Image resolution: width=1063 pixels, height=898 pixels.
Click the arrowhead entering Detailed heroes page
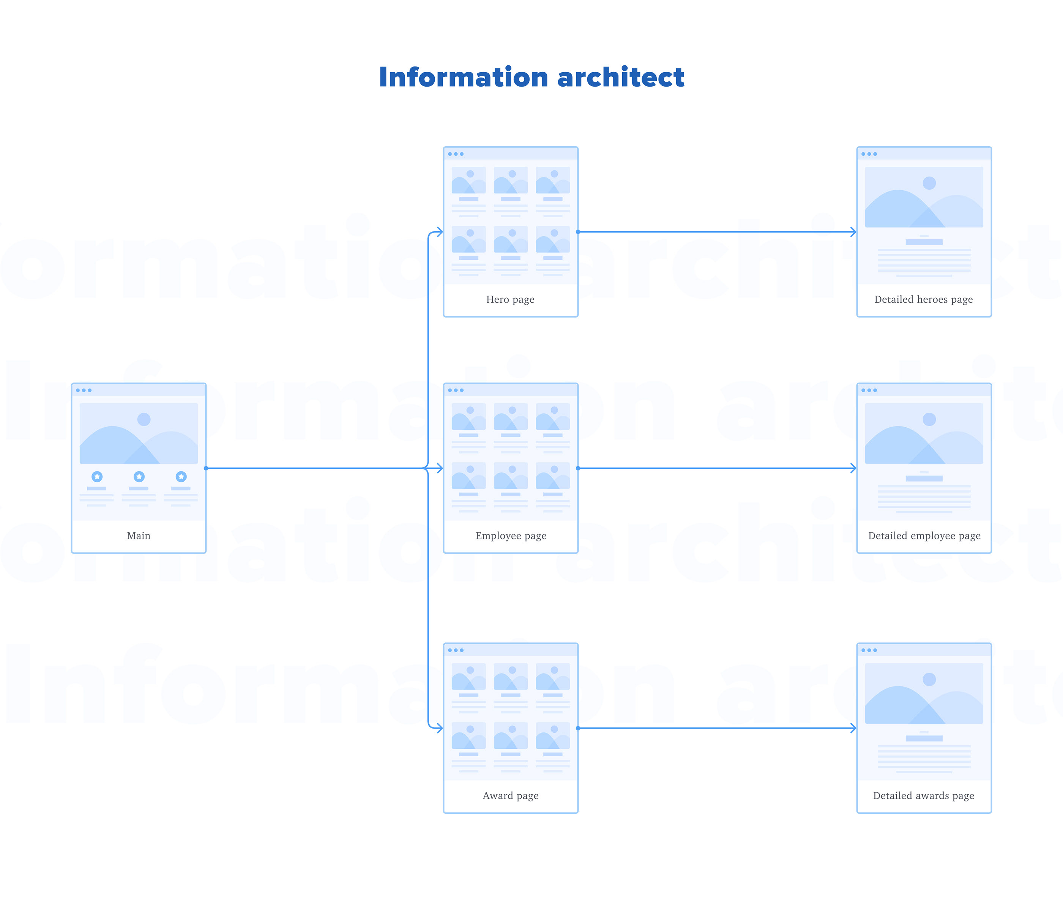coord(852,232)
